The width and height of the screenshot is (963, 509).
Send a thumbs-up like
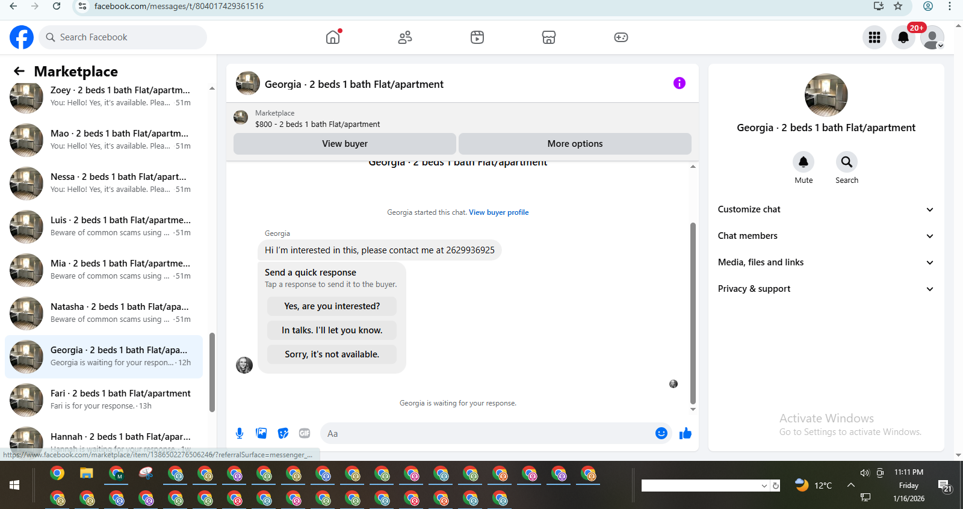point(686,433)
